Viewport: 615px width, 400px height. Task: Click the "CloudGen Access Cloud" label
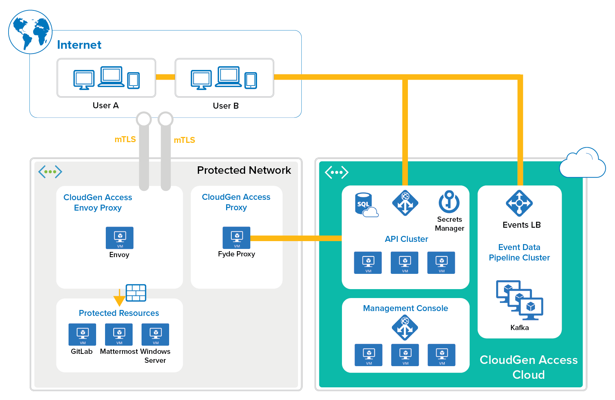pyautogui.click(x=529, y=367)
